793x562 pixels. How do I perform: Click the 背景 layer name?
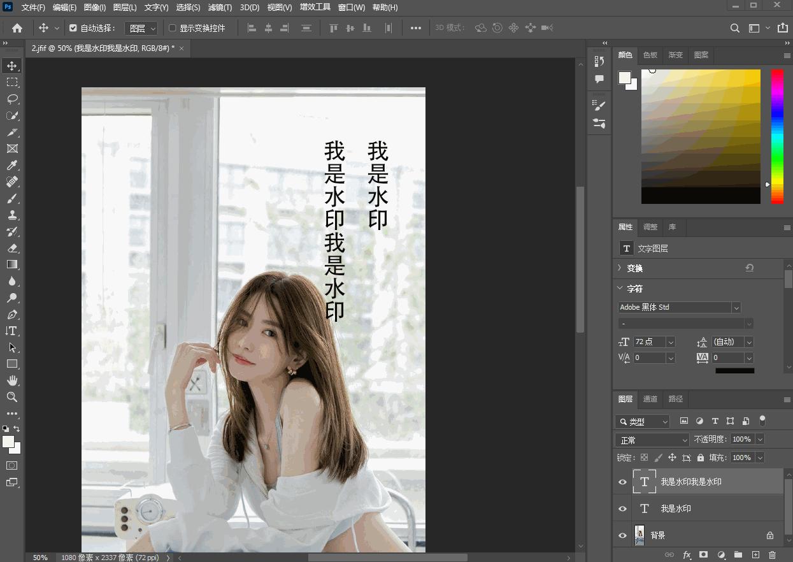(x=658, y=535)
